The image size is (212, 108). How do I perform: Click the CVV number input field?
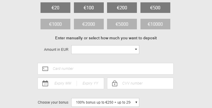[140, 83]
